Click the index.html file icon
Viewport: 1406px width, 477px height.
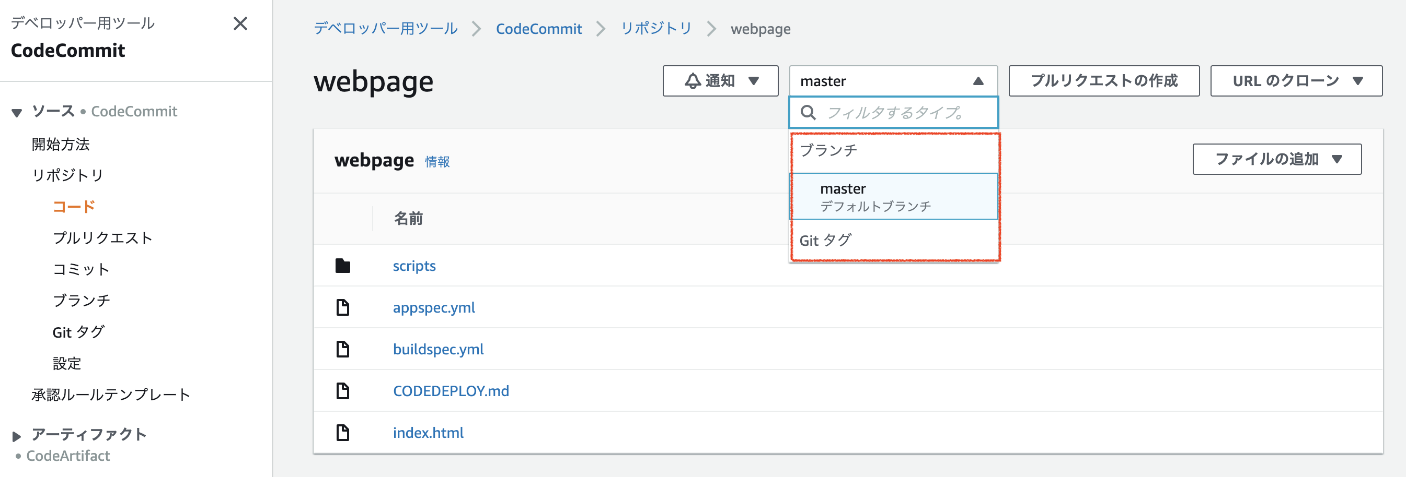coord(343,433)
